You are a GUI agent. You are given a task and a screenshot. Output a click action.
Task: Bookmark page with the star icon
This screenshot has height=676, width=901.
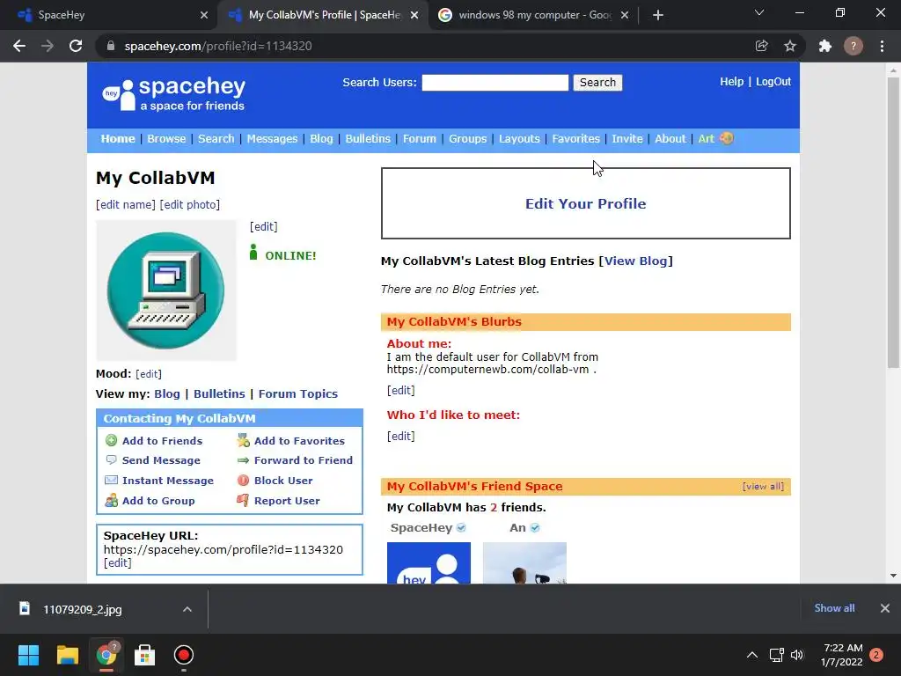coord(790,46)
